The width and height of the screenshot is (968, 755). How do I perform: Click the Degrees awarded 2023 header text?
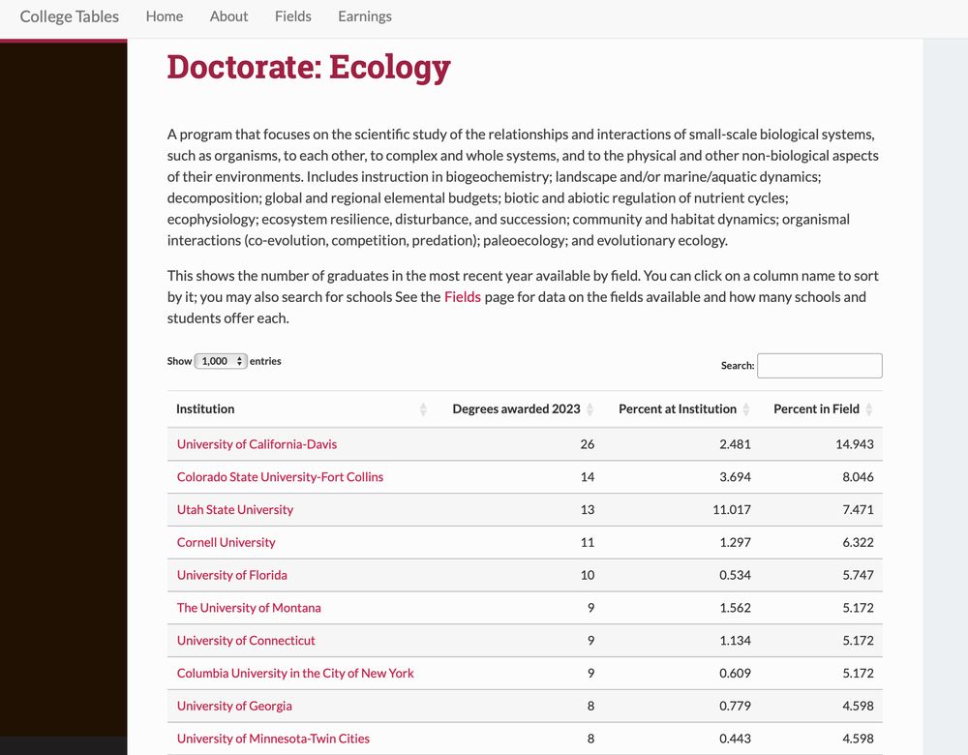516,409
